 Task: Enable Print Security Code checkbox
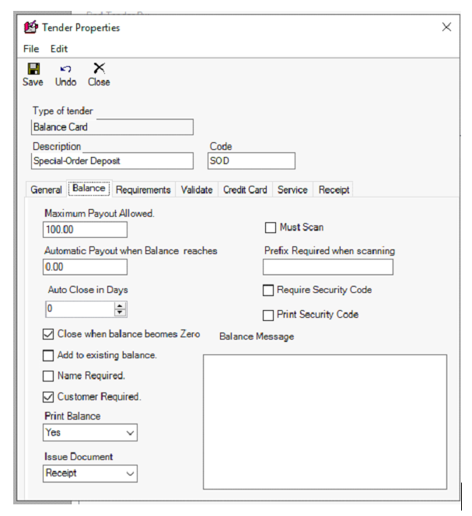pos(268,315)
